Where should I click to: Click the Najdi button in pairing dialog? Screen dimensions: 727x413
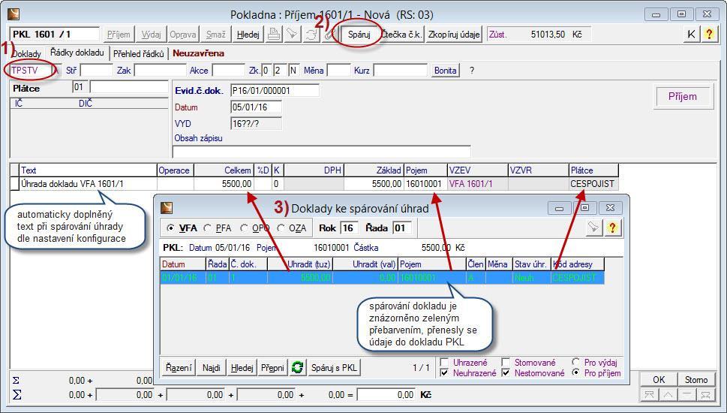[212, 367]
